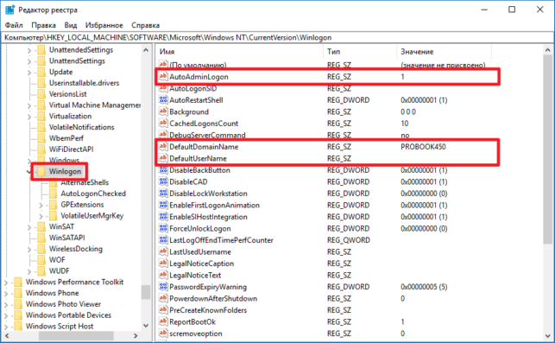Click the DisableBackButton DWORD icon
The height and width of the screenshot is (343, 555).
click(x=163, y=170)
